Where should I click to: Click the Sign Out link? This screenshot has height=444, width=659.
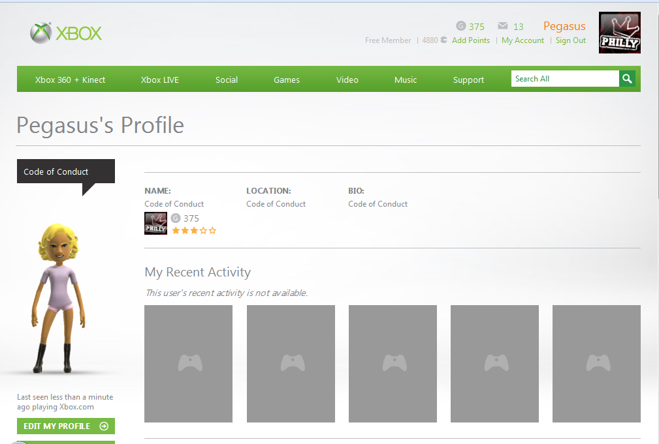[x=570, y=40]
